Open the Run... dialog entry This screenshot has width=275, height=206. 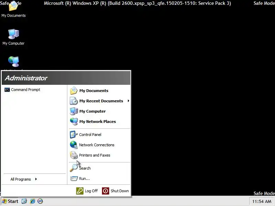tap(99, 179)
